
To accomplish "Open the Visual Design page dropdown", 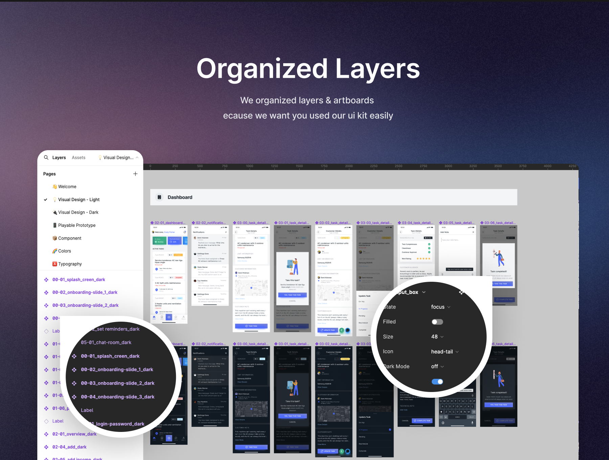I will (118, 158).
